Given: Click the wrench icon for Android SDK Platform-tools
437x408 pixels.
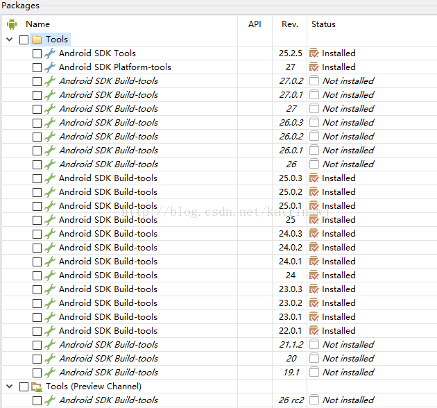Looking at the screenshot, I should coord(50,67).
